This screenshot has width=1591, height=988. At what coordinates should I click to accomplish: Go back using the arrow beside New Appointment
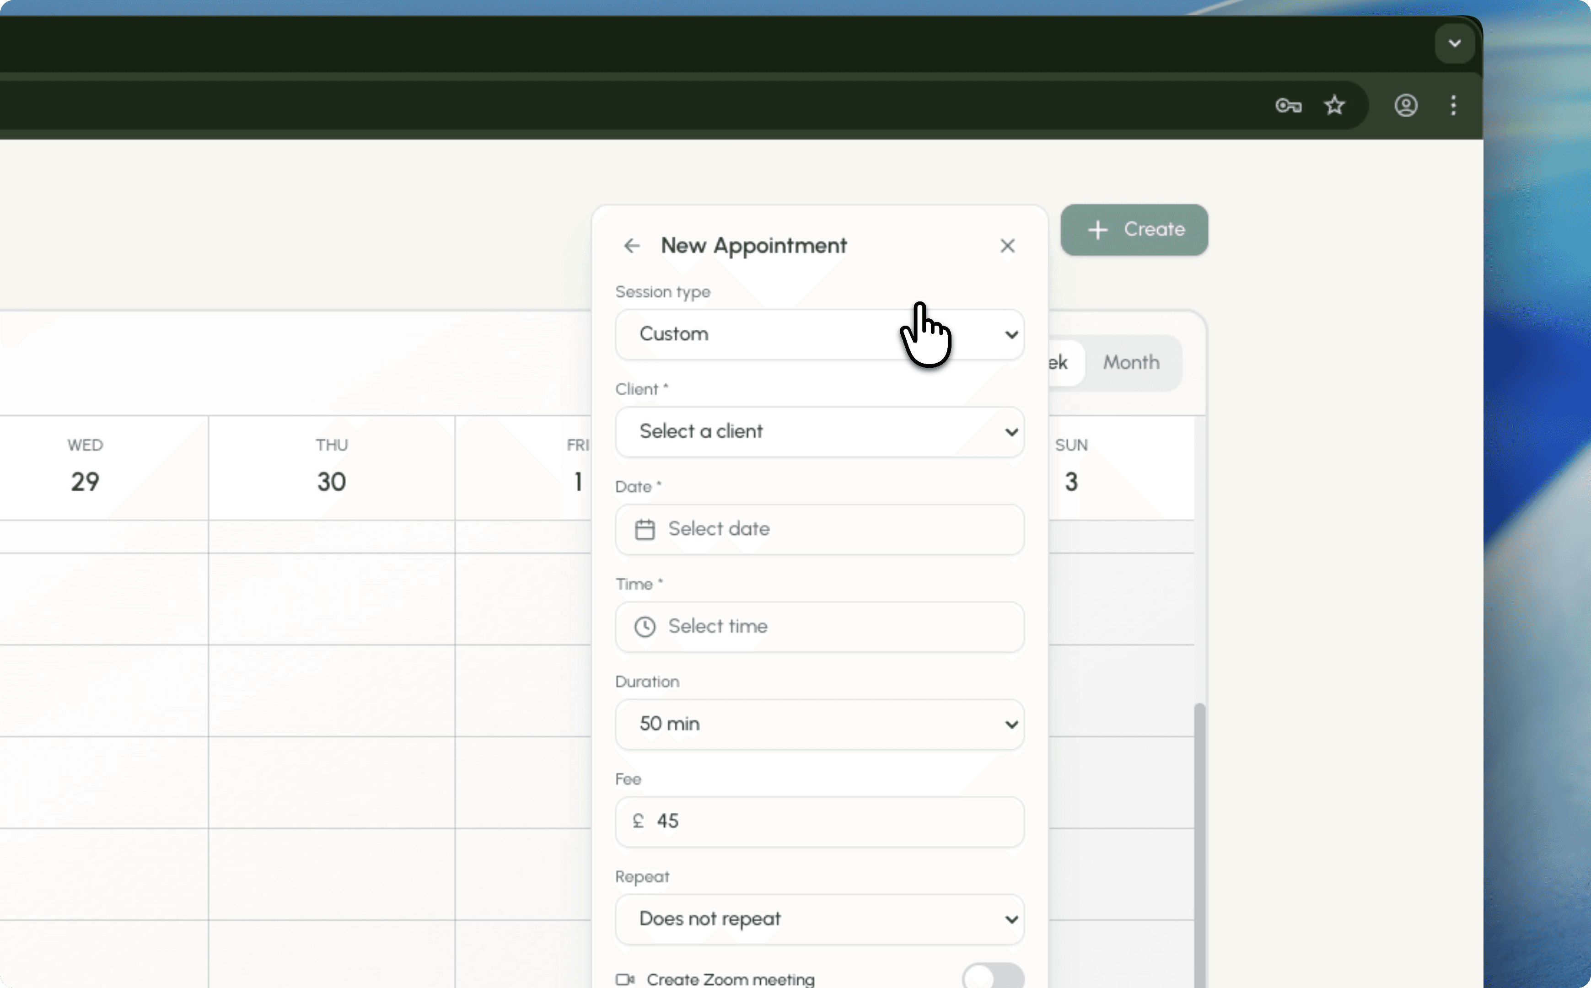(631, 246)
